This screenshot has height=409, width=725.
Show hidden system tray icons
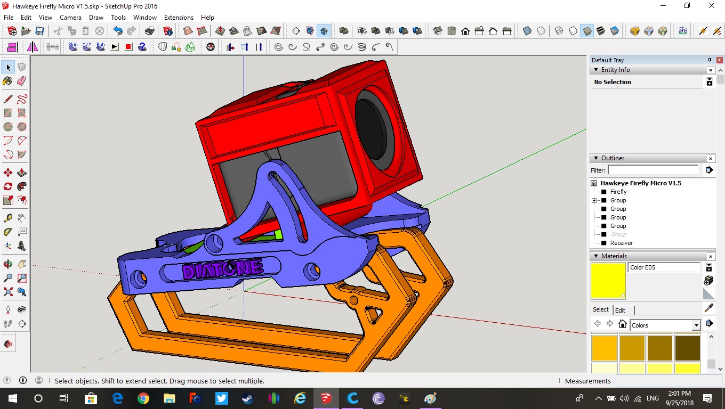coord(599,398)
